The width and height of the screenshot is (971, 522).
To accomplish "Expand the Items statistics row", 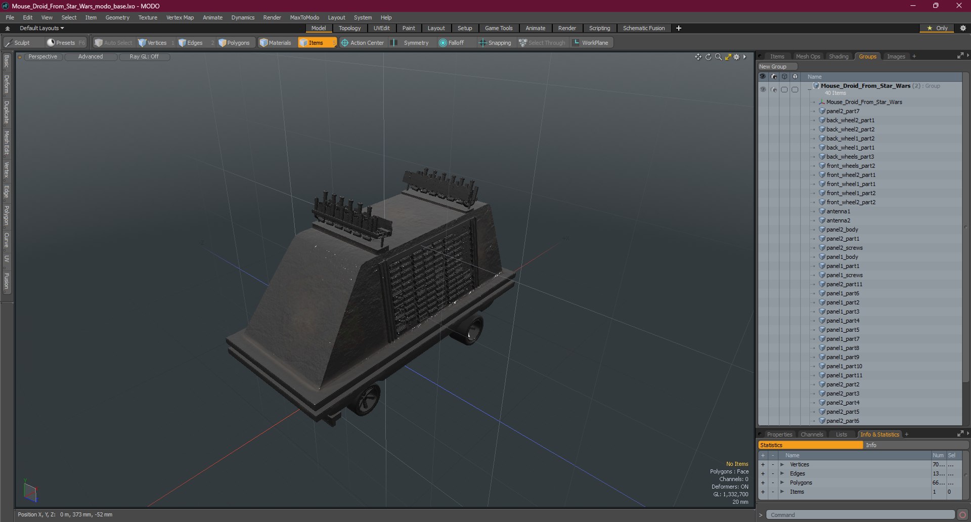I will point(782,492).
